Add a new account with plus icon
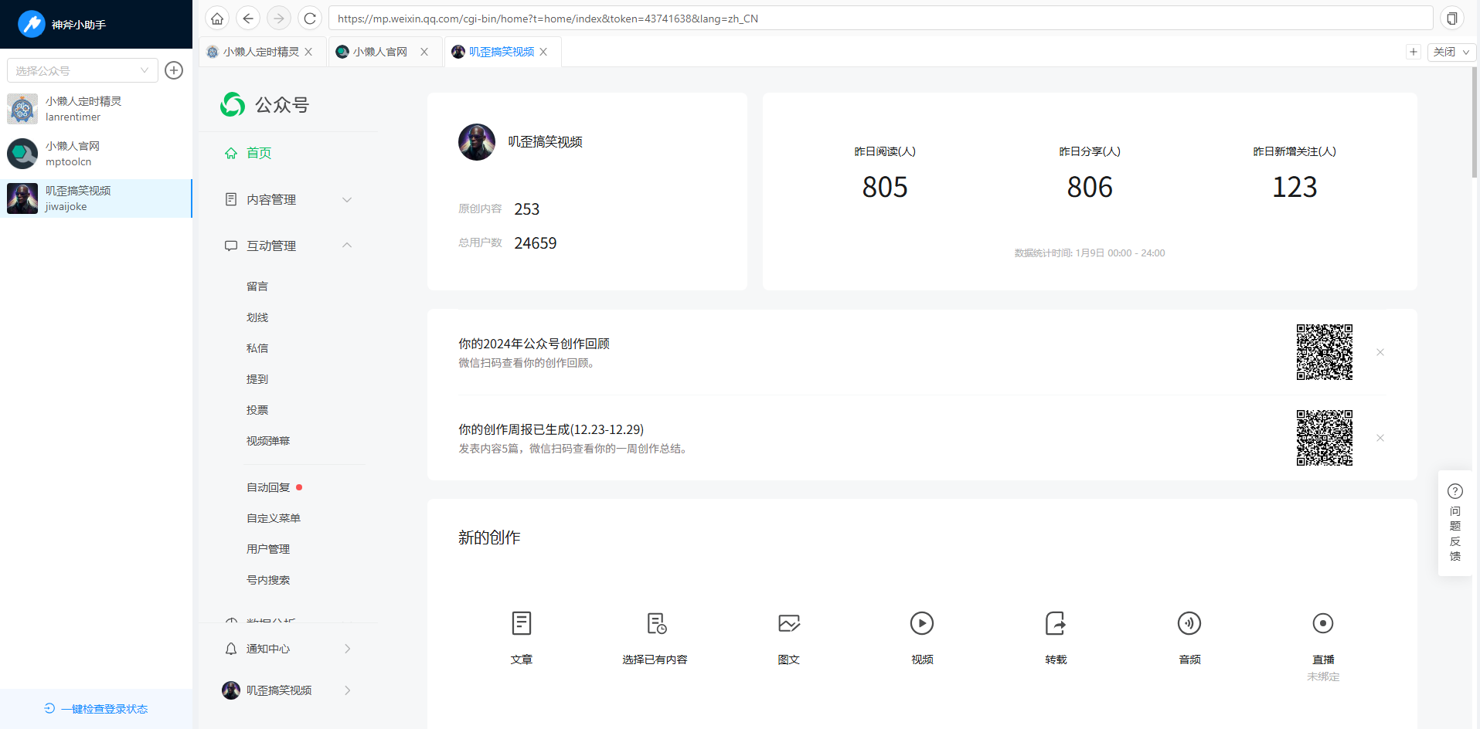 coord(175,70)
